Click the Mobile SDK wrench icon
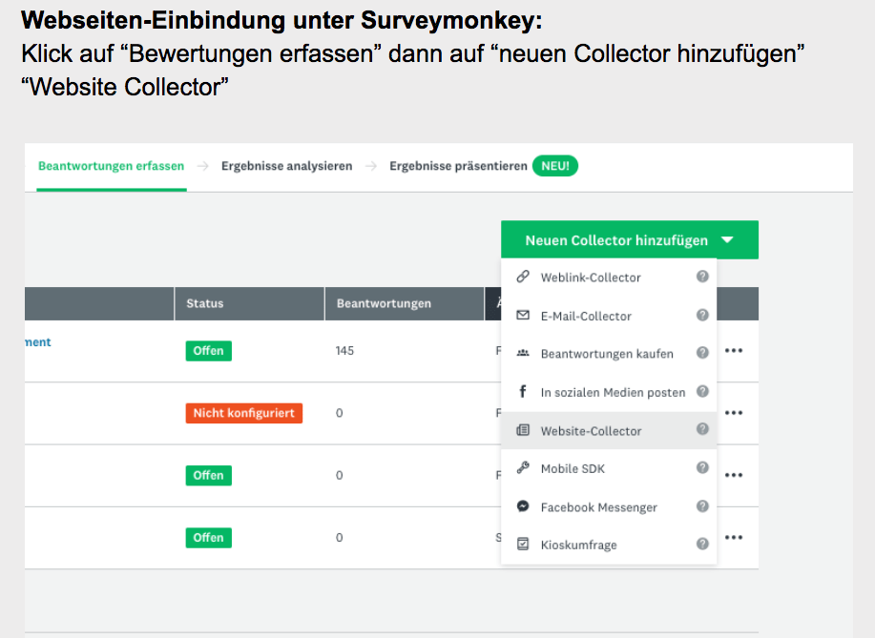This screenshot has height=638, width=875. click(x=522, y=468)
